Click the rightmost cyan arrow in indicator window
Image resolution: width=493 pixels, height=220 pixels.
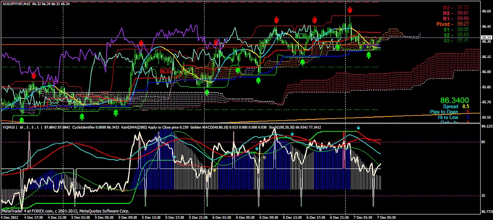coord(359,128)
